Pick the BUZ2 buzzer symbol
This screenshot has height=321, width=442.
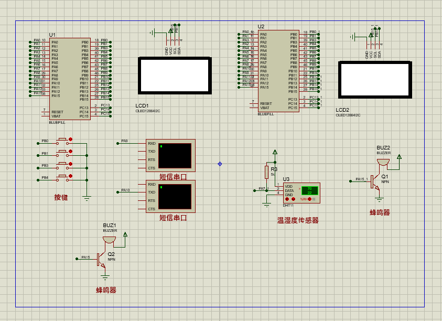click(x=383, y=163)
